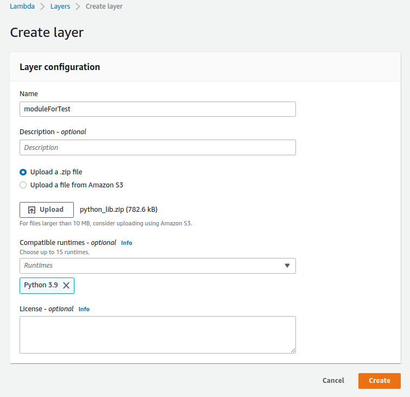The image size is (410, 397).
Task: Choose Upload a file from Amazon S3
Action: point(23,185)
